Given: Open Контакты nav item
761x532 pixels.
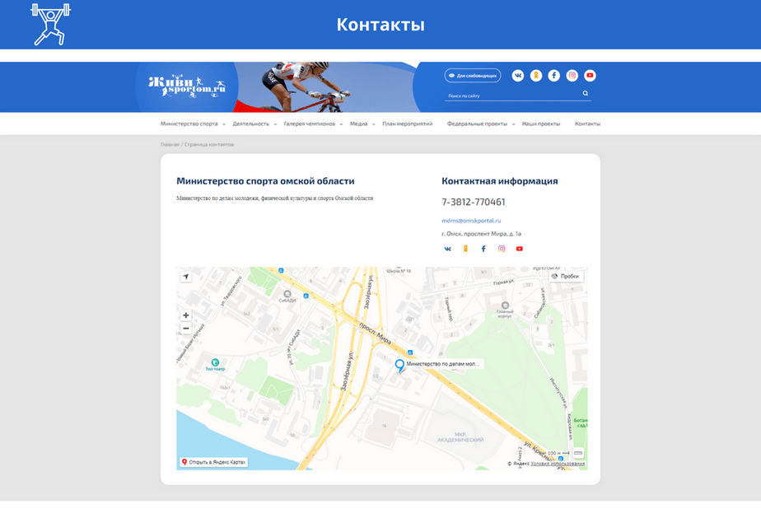Looking at the screenshot, I should 587,124.
